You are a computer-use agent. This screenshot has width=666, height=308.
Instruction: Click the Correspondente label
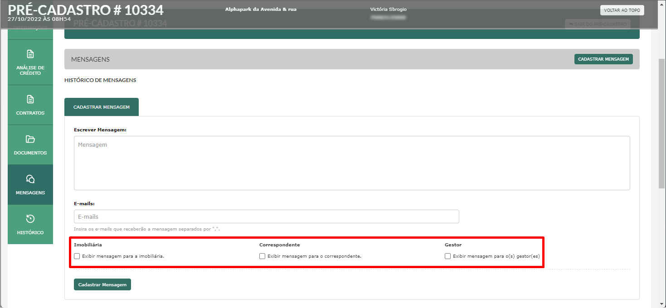pyautogui.click(x=280, y=245)
